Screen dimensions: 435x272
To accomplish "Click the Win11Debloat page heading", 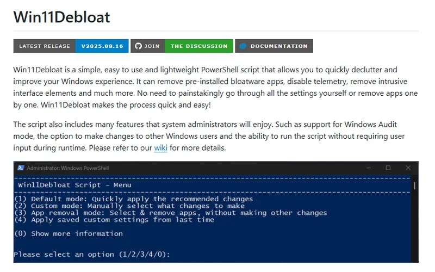I will pyautogui.click(x=61, y=17).
